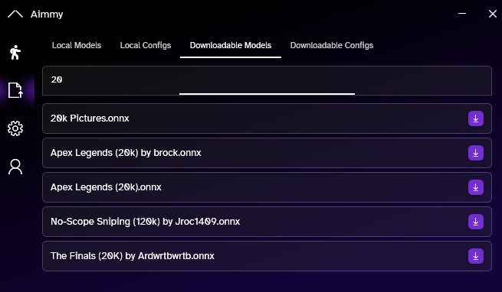Select the 20k Pictures.onnx list row
Viewport: 502px width, 292px height.
click(x=267, y=118)
